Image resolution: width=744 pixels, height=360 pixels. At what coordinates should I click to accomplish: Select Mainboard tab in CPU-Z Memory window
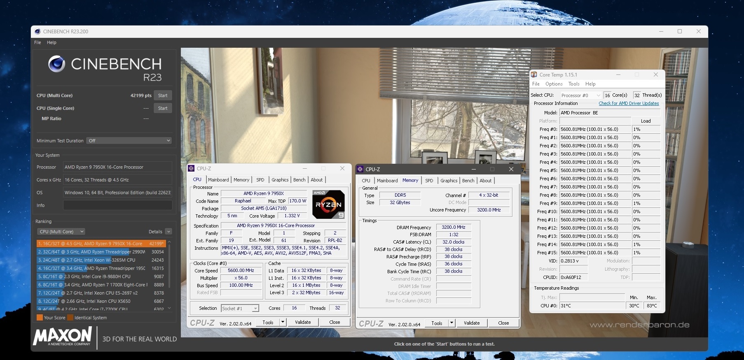[387, 181]
